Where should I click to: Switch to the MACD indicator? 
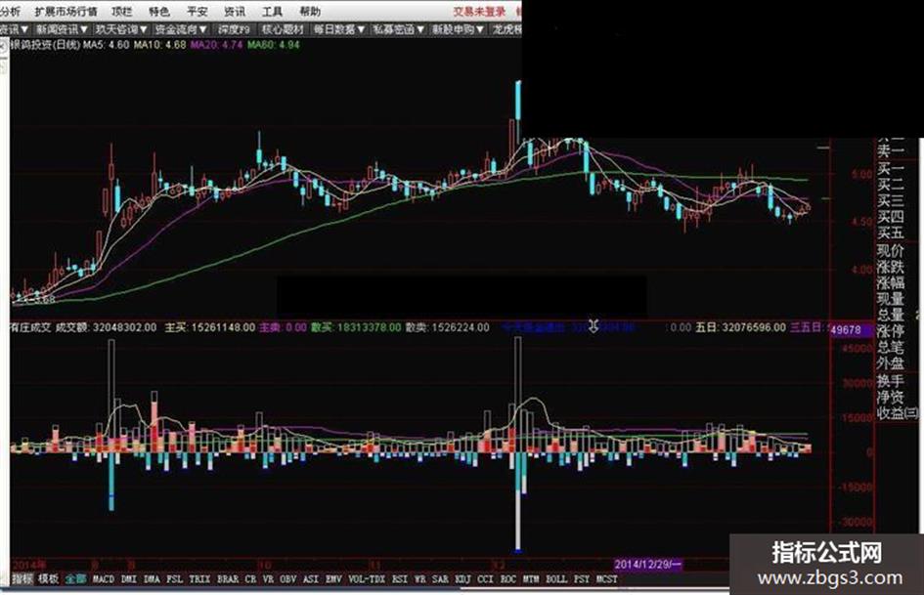(x=103, y=579)
